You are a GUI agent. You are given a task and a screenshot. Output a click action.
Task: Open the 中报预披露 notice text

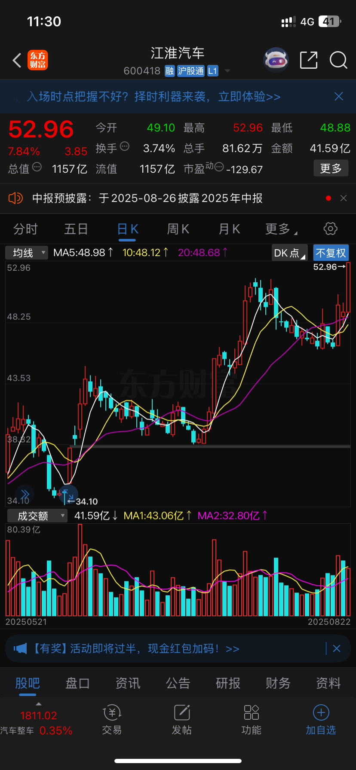point(147,198)
